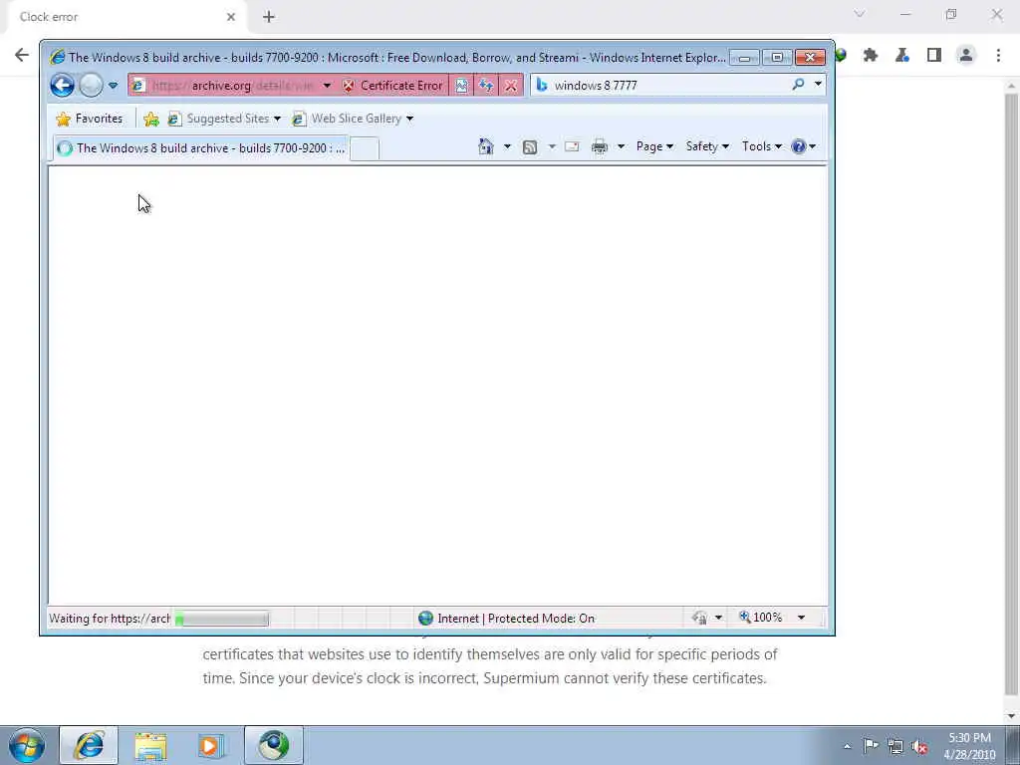The height and width of the screenshot is (765, 1020).
Task: Select The Windows 8 build archive tab
Action: click(201, 148)
